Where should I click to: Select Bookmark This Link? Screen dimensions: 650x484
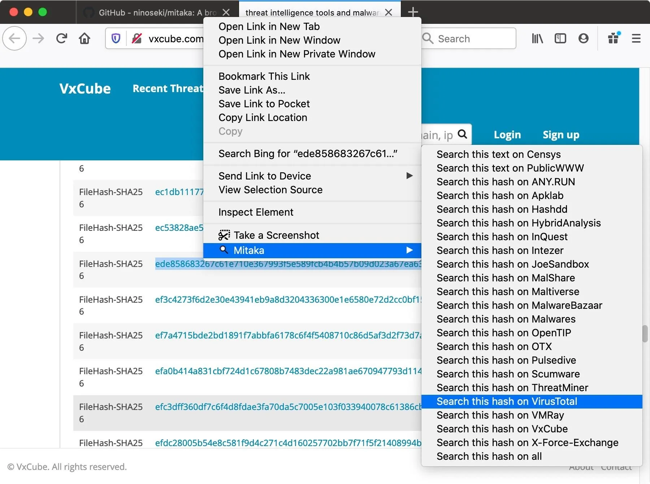tap(264, 76)
